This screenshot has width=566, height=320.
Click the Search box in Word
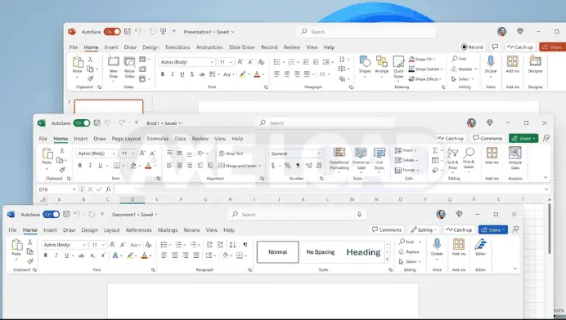[297, 215]
